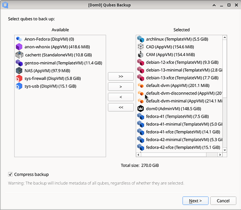241x210 pixels.
Task: Click the archlinux template icon
Action: tap(140, 39)
